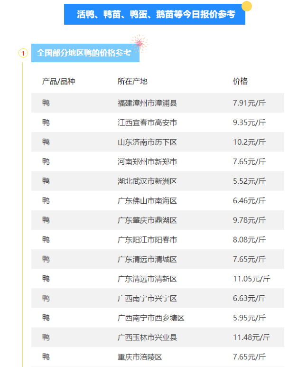The image size is (307, 367).
Task: Select the 福建漳州市漳浦县 origin cell
Action: (147, 103)
